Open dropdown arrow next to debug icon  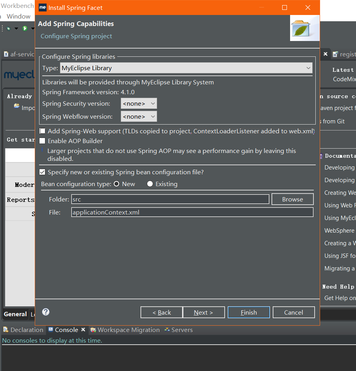pos(16,29)
